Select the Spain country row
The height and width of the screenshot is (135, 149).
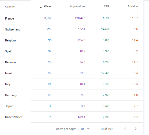(x=72, y=51)
